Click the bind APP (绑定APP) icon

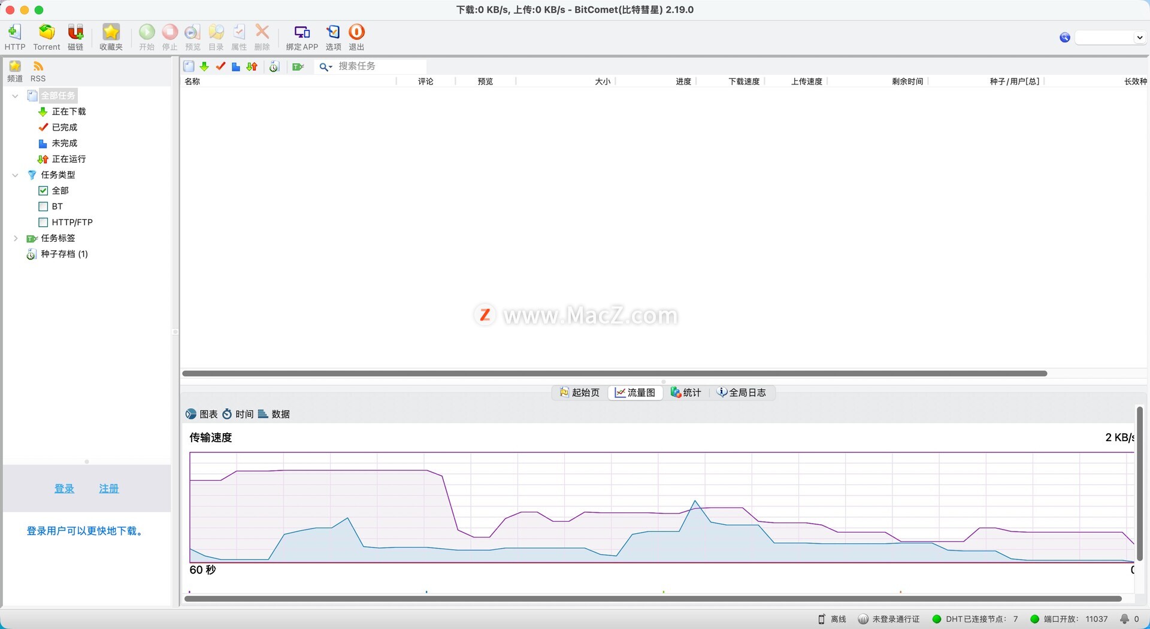302,32
